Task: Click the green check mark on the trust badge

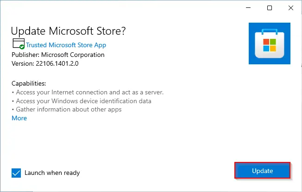Action: point(22,47)
